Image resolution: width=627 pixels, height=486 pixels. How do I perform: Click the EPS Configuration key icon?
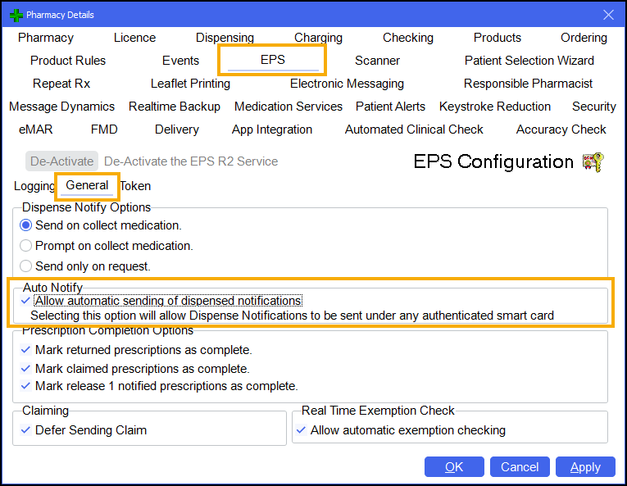[x=593, y=161]
